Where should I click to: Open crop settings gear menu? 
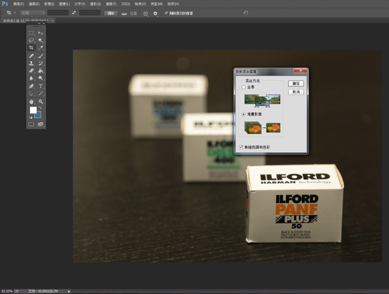click(x=155, y=13)
